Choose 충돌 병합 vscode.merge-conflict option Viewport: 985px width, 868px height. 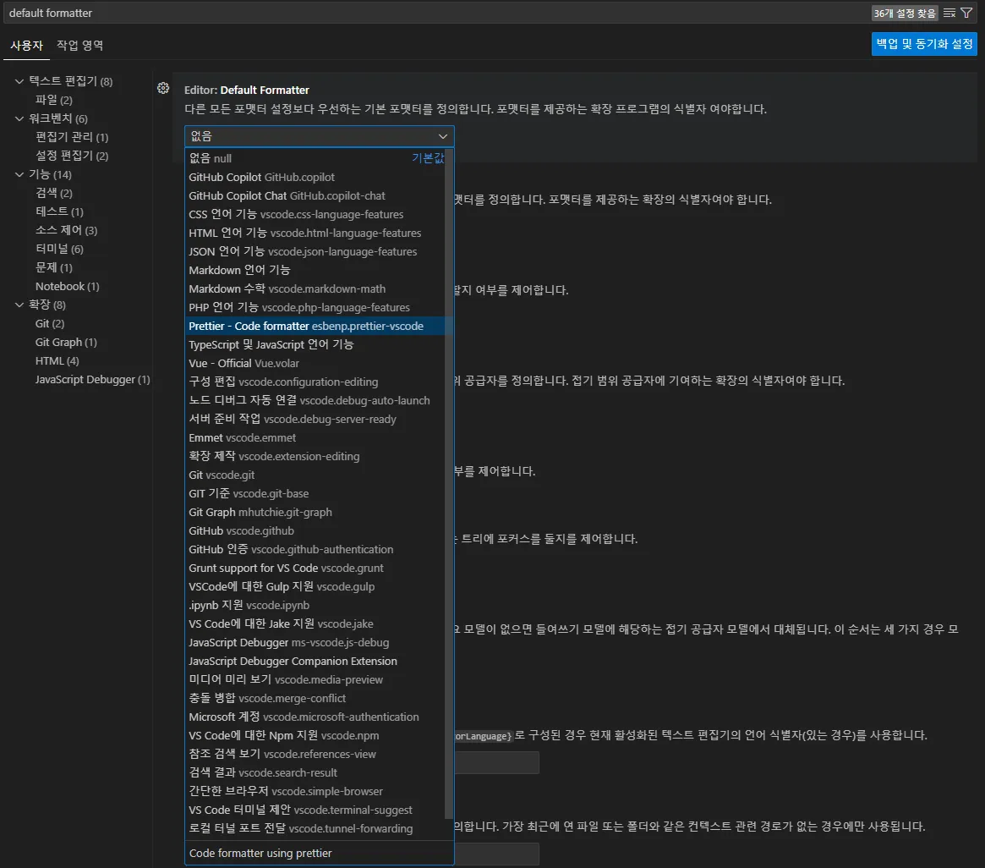[315, 698]
